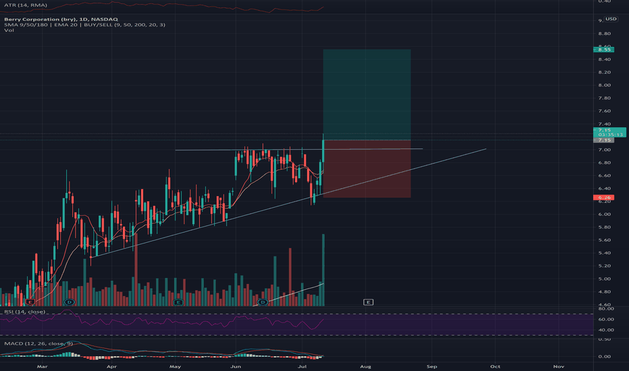Click the dividend D marker in mid-June
The image size is (629, 371).
(x=263, y=302)
